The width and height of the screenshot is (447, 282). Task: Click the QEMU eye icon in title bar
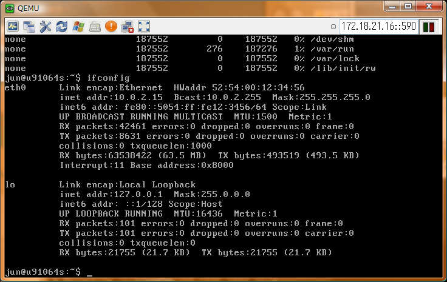(x=10, y=8)
